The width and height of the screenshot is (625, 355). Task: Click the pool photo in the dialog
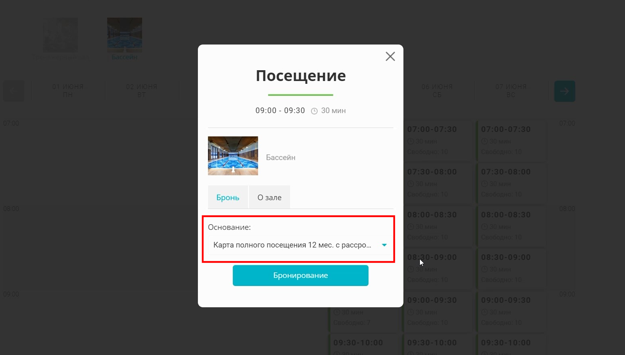pyautogui.click(x=233, y=156)
